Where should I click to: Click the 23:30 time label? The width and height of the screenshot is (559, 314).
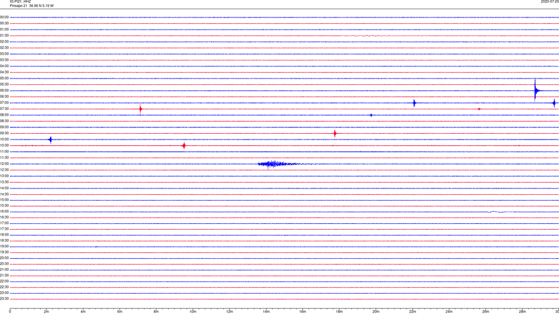[x=4, y=299]
